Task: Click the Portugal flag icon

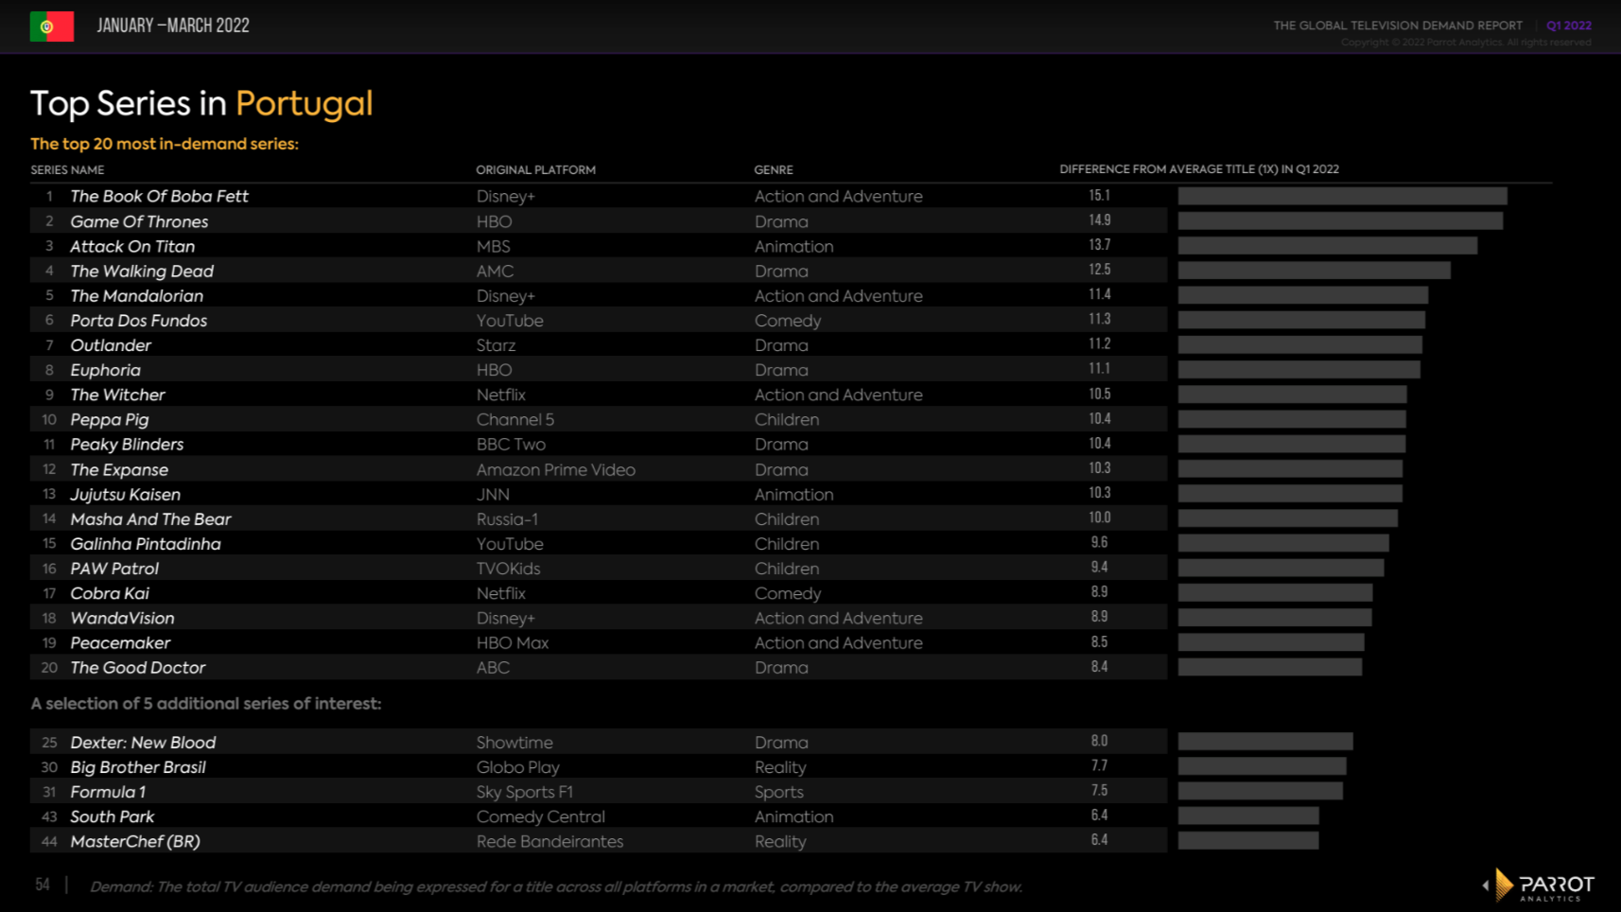Action: 52,26
